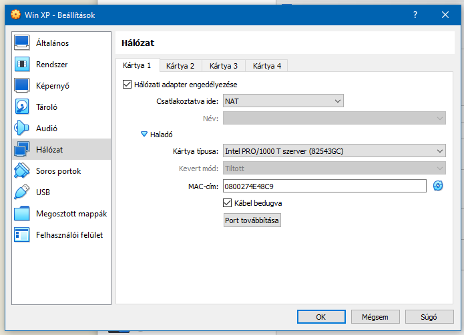Click into the MAC-cím text field

point(324,186)
